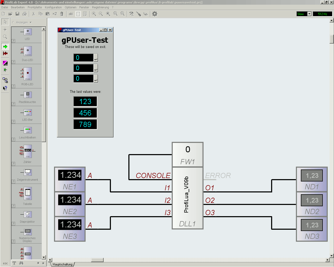Click the settings gear icon
Screen dimensions: 334x267
(155, 14)
